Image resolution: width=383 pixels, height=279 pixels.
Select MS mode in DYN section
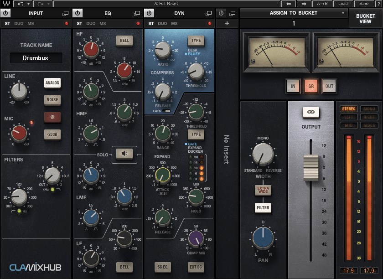(174, 23)
